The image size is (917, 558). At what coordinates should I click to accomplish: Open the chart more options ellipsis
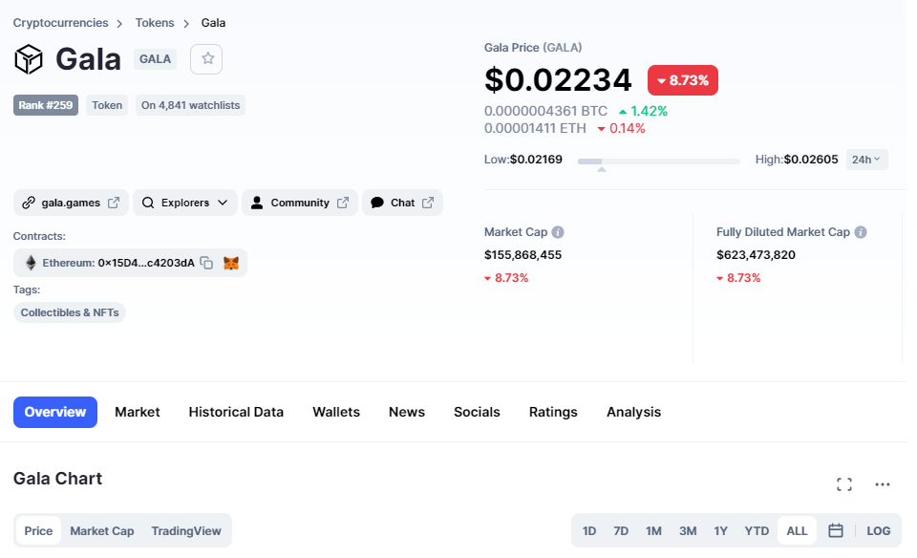pos(883,484)
